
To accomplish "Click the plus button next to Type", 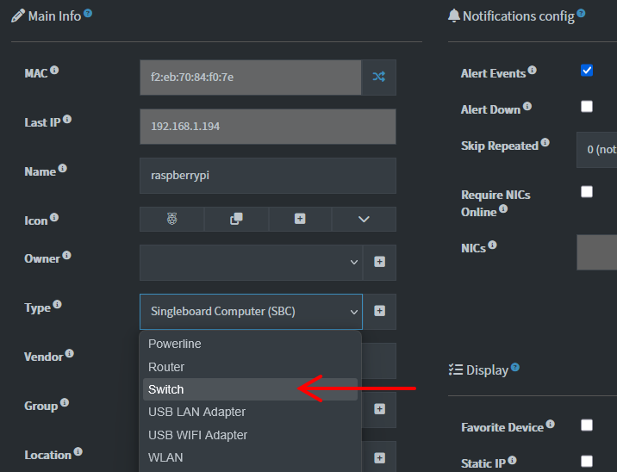I will click(x=379, y=311).
